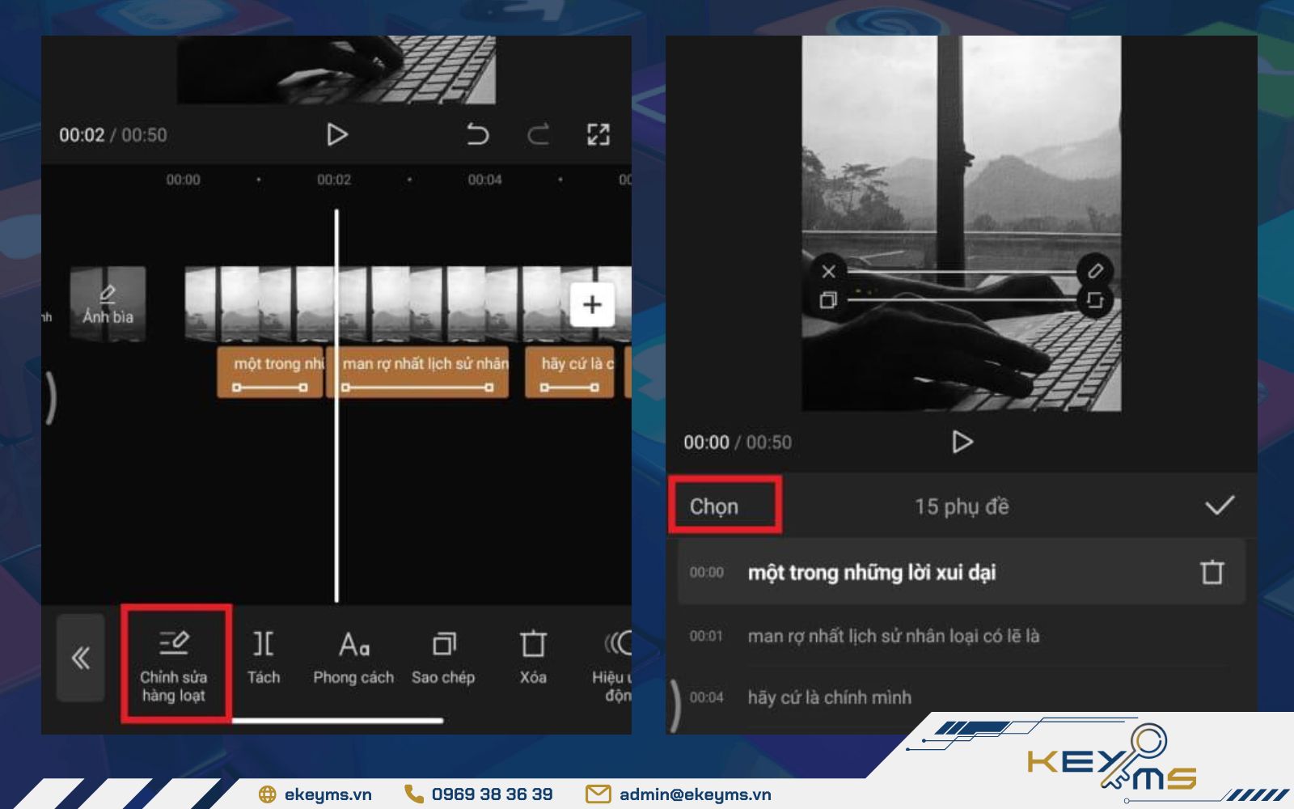Select the Tách split tool

264,659
